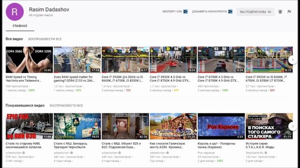This screenshot has height=168, width=300.
Task: Click urbanturizm channel under Сталк по старому НИИ
Action: (14, 153)
